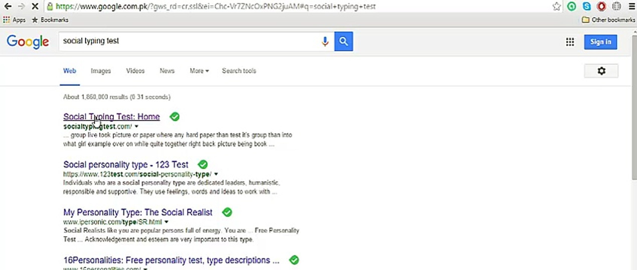Click the voice search microphone icon

click(x=325, y=41)
